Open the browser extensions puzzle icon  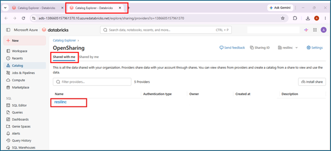point(295,18)
